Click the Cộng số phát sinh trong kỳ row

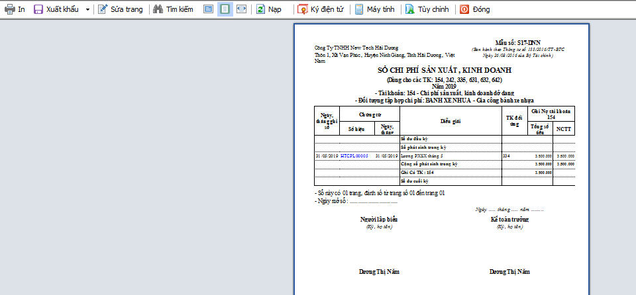pyautogui.click(x=429, y=163)
